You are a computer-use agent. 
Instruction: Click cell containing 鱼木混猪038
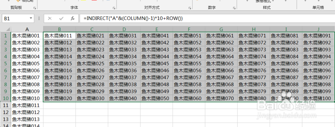124,84
